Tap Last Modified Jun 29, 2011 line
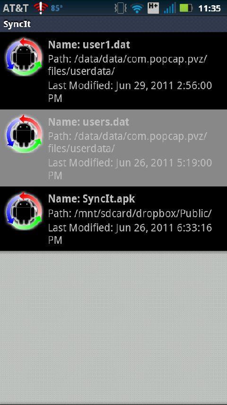 (130, 92)
